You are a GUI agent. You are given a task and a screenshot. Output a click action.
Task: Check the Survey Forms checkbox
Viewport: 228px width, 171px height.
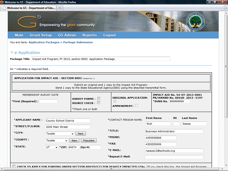coord(99,98)
